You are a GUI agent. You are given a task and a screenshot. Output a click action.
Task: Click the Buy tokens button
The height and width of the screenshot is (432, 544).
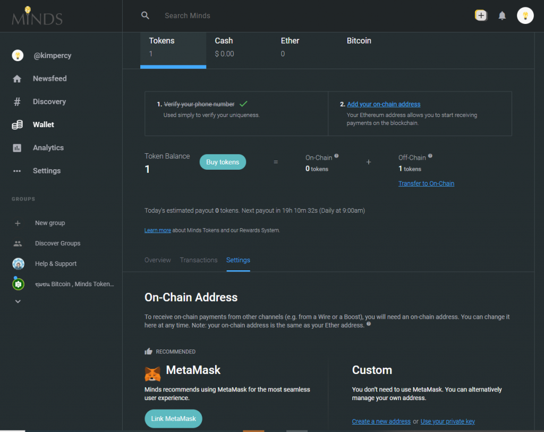(223, 162)
